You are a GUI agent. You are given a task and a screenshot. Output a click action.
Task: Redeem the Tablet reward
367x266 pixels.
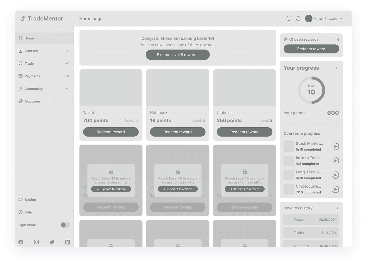pyautogui.click(x=111, y=132)
